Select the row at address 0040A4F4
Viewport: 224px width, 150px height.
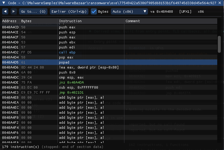point(110,128)
